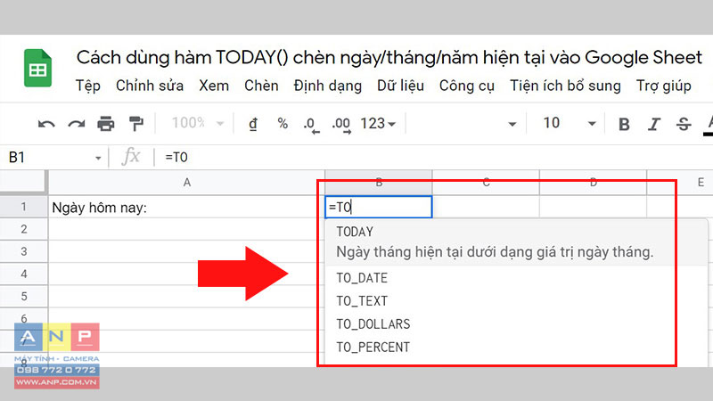This screenshot has height=401, width=713.
Task: Click select-all corner box
Action: 23,183
